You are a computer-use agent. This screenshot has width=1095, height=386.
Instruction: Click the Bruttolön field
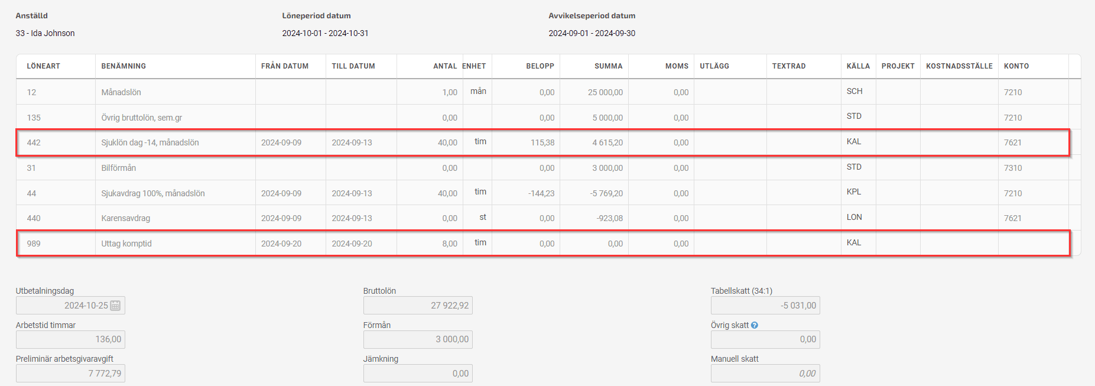coord(418,306)
